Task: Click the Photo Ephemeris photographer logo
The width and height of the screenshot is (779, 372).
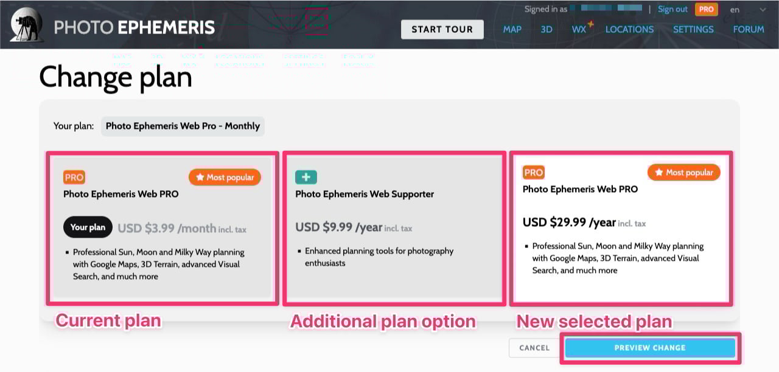Action: [x=27, y=24]
